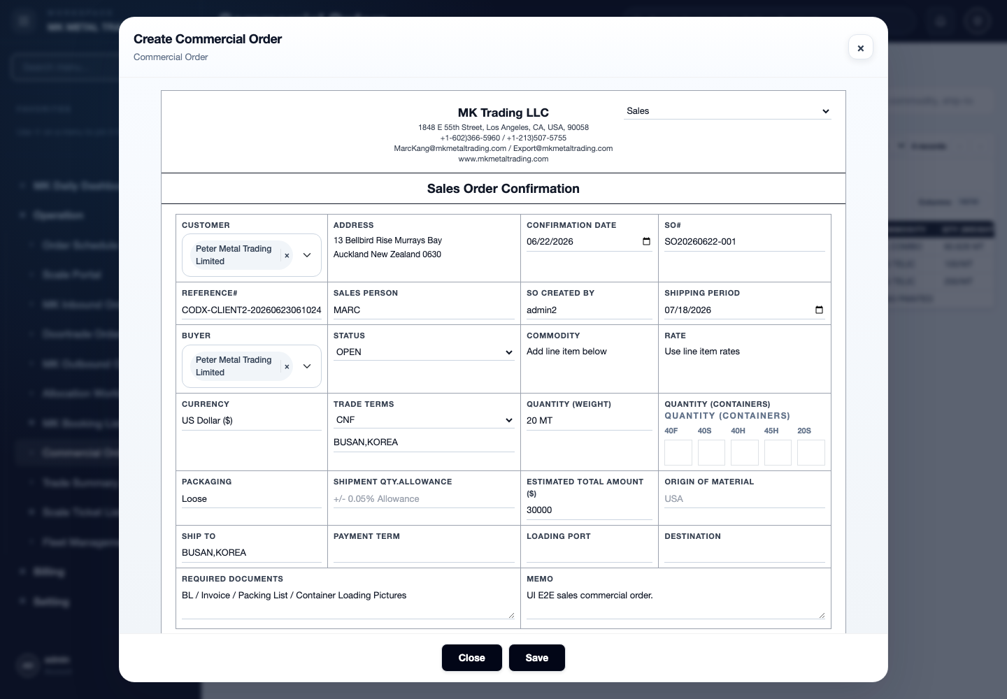Click the Origin of Material field
The height and width of the screenshot is (699, 1007).
pos(745,499)
